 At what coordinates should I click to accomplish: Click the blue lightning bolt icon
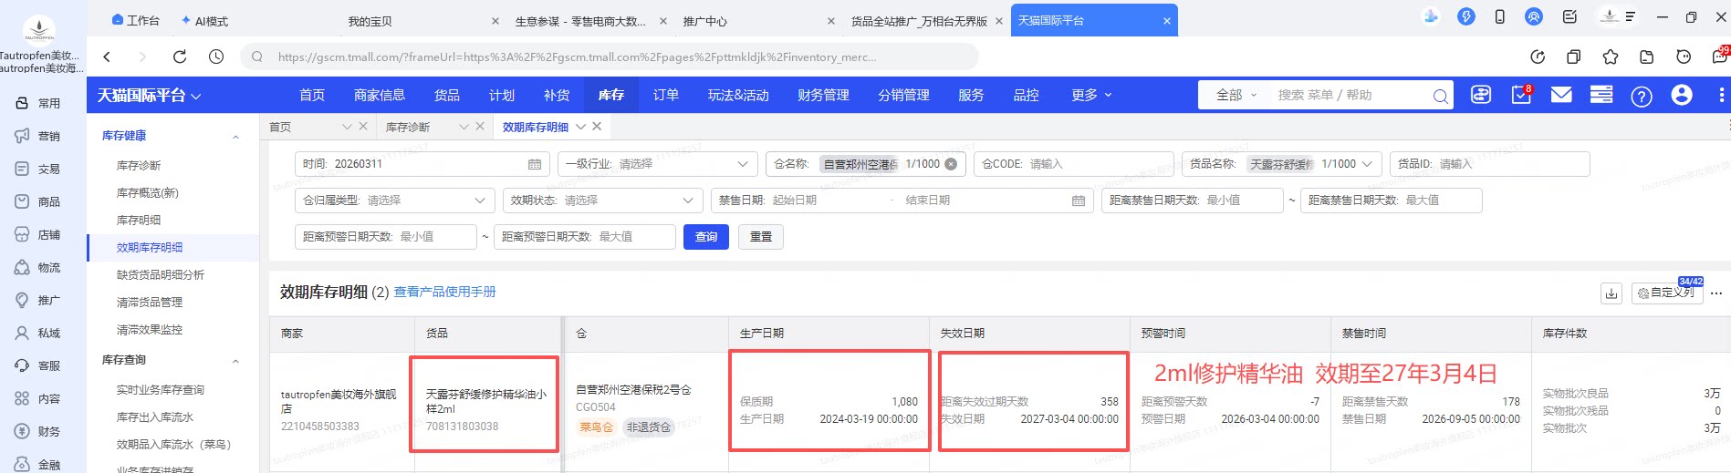pos(1465,16)
